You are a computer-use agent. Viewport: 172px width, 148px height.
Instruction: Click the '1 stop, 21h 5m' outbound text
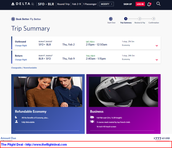tap(128, 42)
